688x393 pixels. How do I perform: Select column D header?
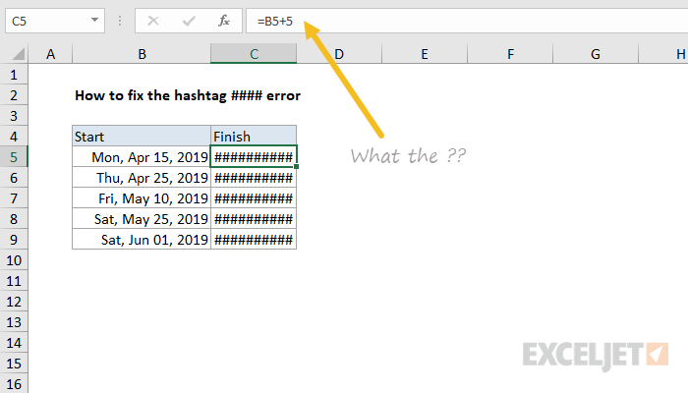339,54
